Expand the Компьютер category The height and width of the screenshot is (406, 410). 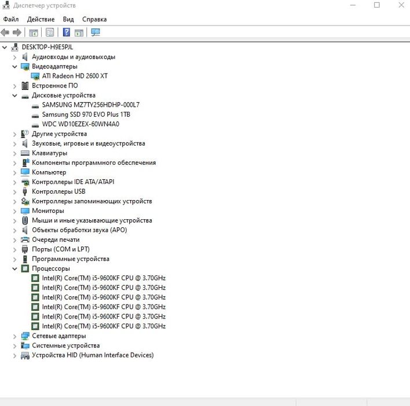coord(14,173)
